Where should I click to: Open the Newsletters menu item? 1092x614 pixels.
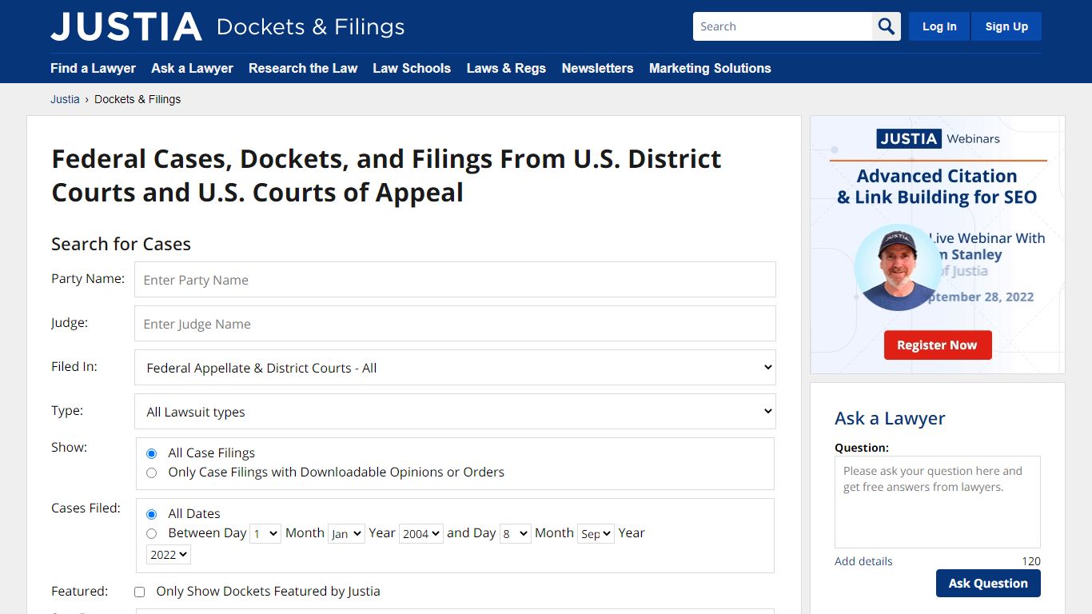point(597,68)
